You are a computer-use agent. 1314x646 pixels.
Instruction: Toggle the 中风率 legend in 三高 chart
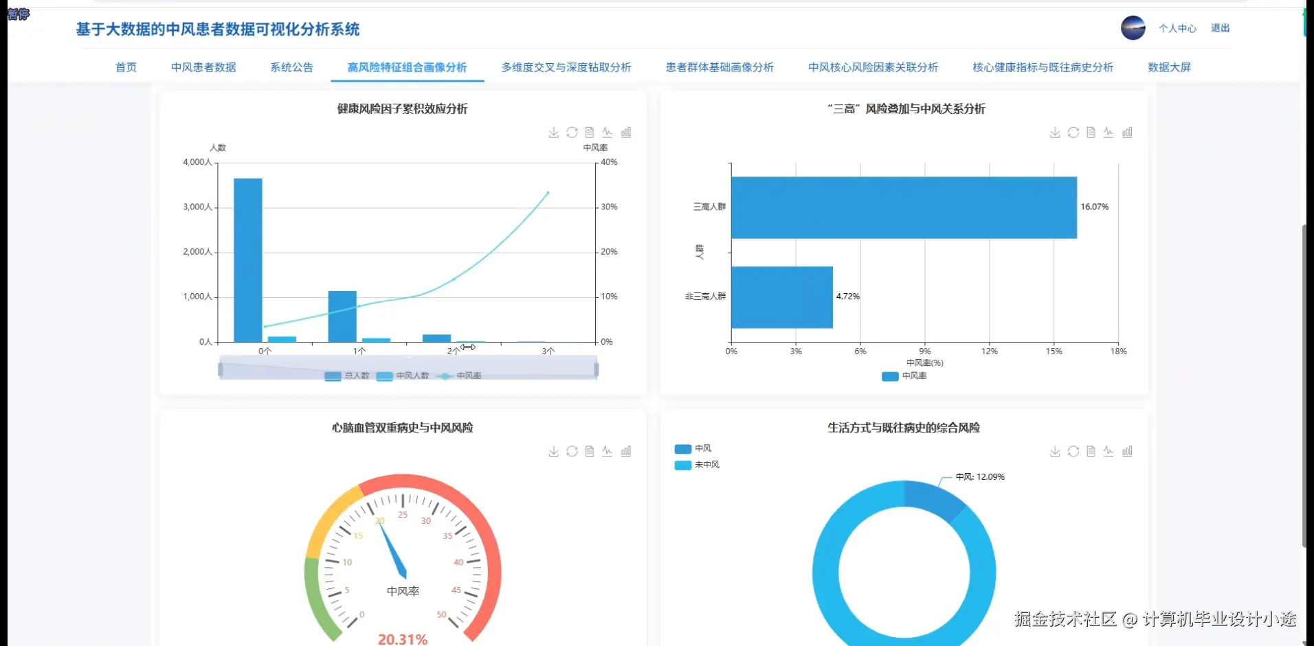point(903,376)
